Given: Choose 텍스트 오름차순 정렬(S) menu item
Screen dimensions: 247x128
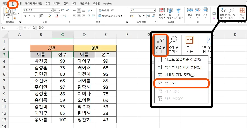Looking at the screenshot, I should [x=181, y=59].
